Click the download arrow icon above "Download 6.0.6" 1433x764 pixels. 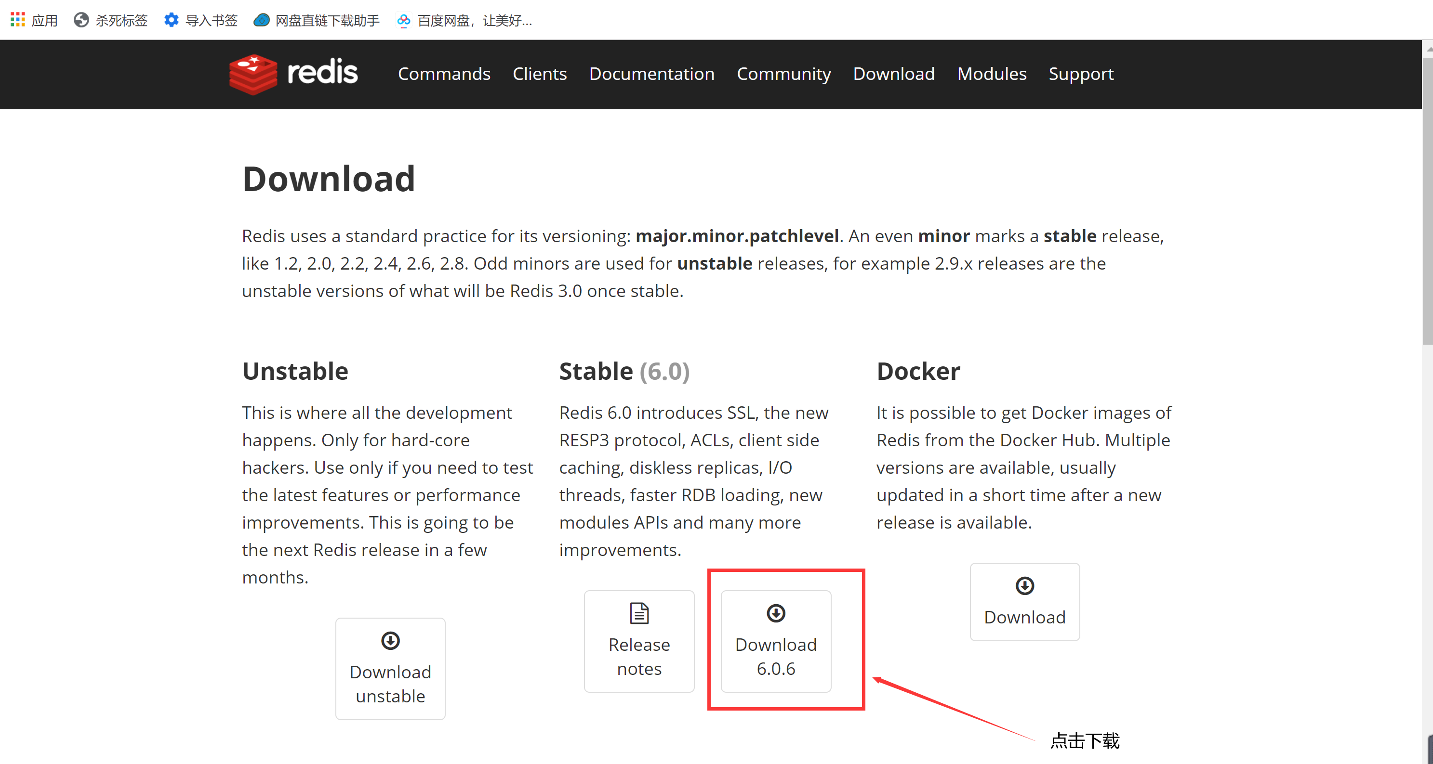pos(775,613)
